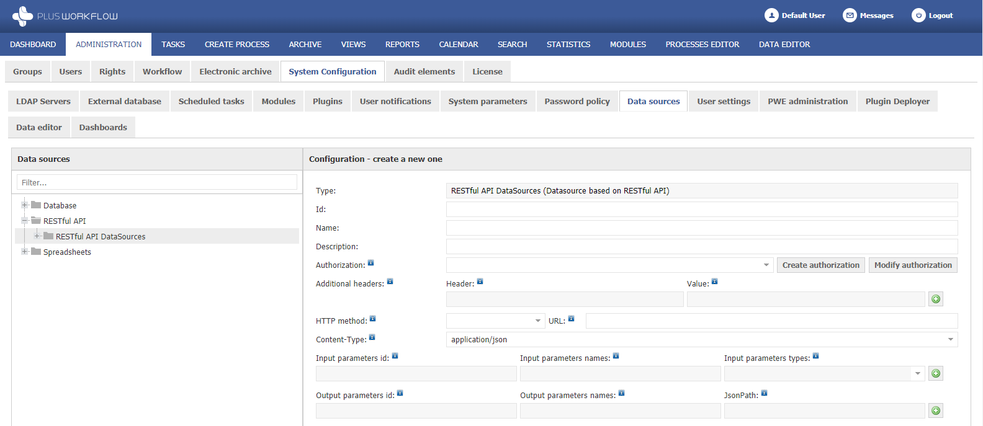The width and height of the screenshot is (983, 426).
Task: Click info icon next to JsonPath label
Action: 765,393
